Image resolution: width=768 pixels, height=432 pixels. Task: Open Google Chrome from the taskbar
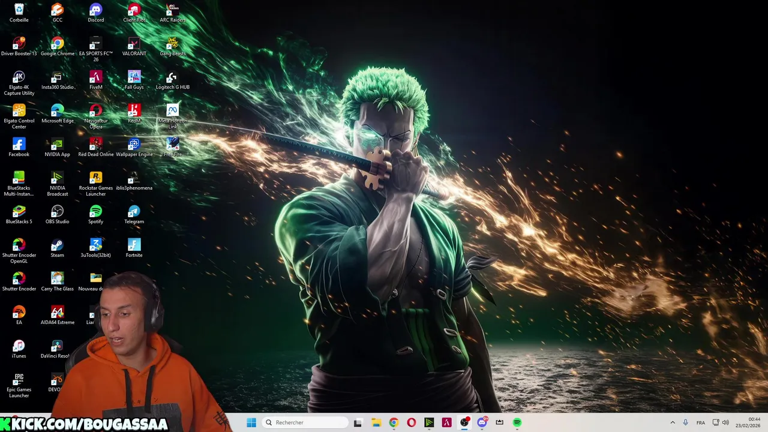(x=394, y=422)
